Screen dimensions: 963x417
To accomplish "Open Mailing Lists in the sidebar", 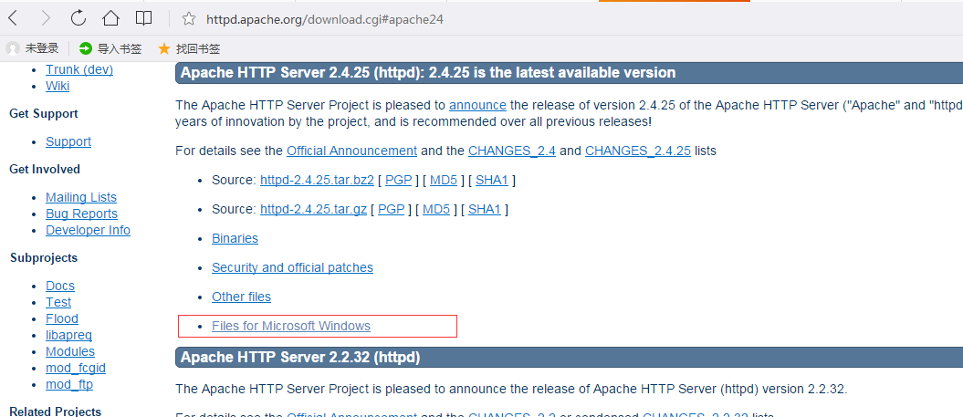I will tap(81, 197).
